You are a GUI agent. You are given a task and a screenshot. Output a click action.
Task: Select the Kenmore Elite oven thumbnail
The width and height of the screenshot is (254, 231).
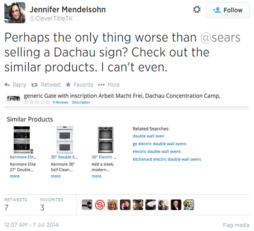coord(23,139)
